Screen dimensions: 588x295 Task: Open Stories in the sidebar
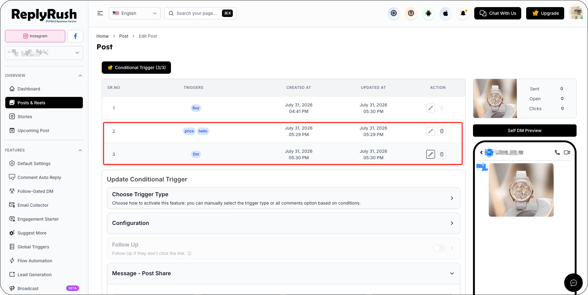pyautogui.click(x=44, y=117)
